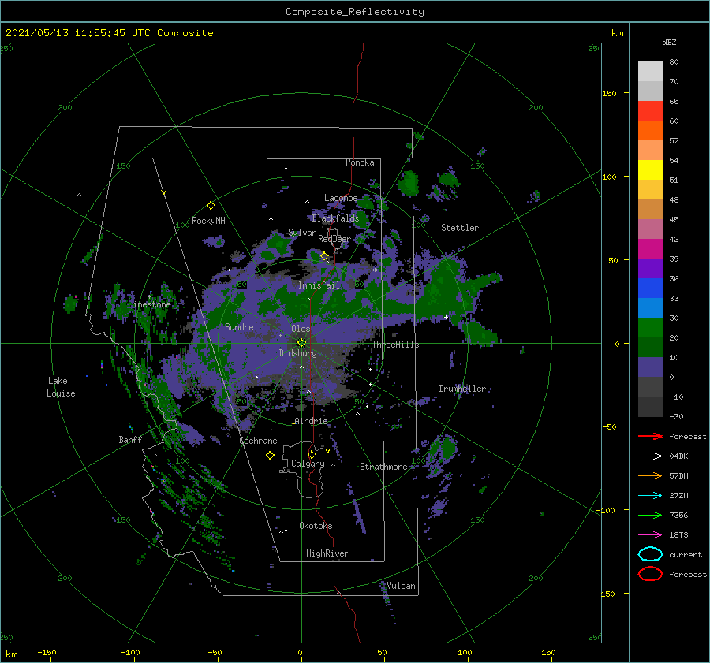
Task: Click the RedDeer city label
Action: point(334,239)
